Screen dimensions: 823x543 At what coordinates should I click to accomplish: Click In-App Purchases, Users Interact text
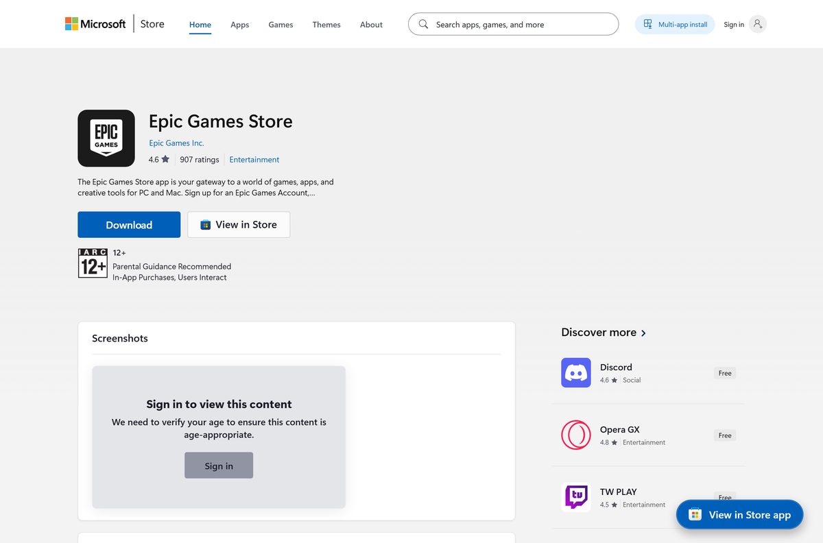169,278
